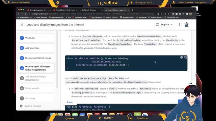Open the alumni email bookmark
This screenshot has width=216, height=121.
[142, 17]
